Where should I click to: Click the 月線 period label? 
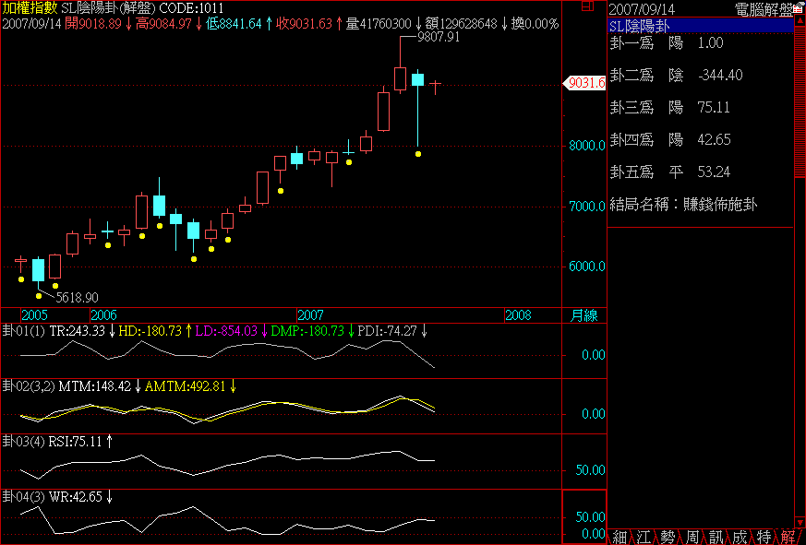583,315
